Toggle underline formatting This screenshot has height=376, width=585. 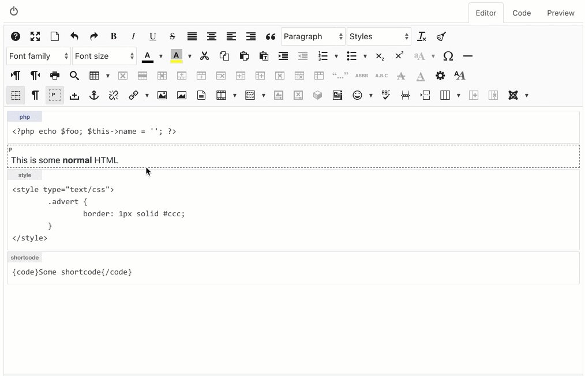152,36
